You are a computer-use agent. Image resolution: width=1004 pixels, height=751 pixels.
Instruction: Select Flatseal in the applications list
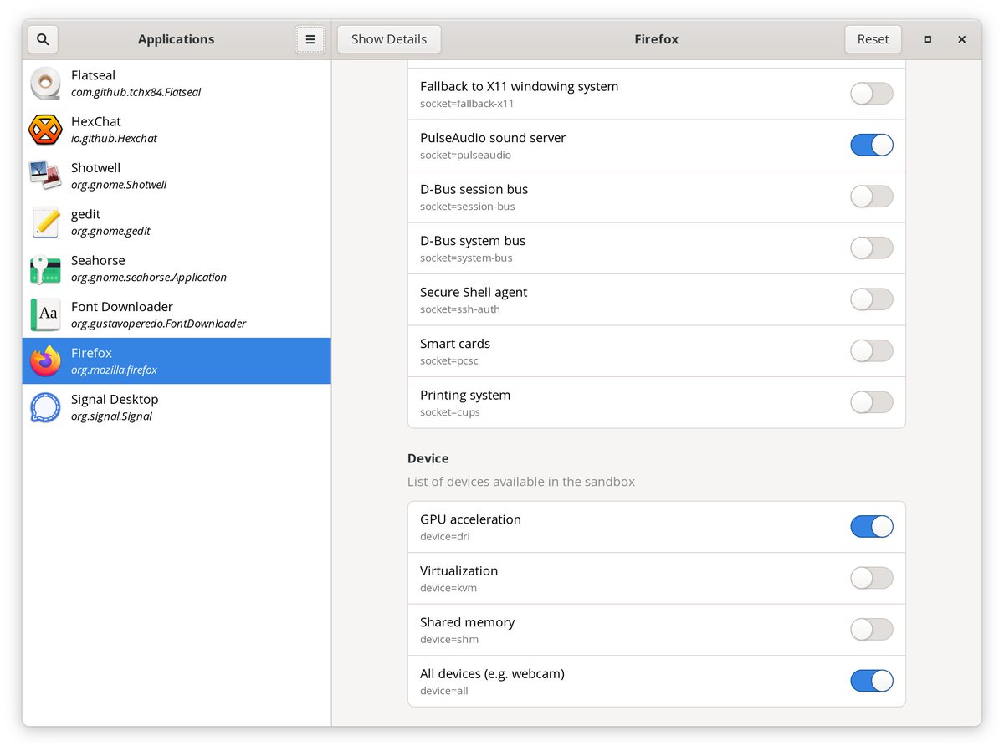[177, 84]
